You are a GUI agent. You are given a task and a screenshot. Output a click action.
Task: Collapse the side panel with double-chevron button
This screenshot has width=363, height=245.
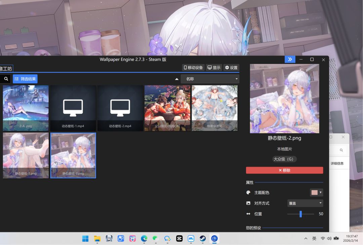(290, 59)
